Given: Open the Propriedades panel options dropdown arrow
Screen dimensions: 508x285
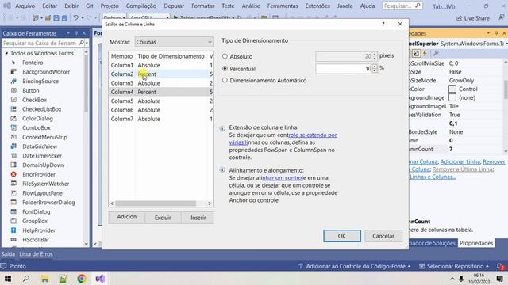Looking at the screenshot, I should [488, 33].
